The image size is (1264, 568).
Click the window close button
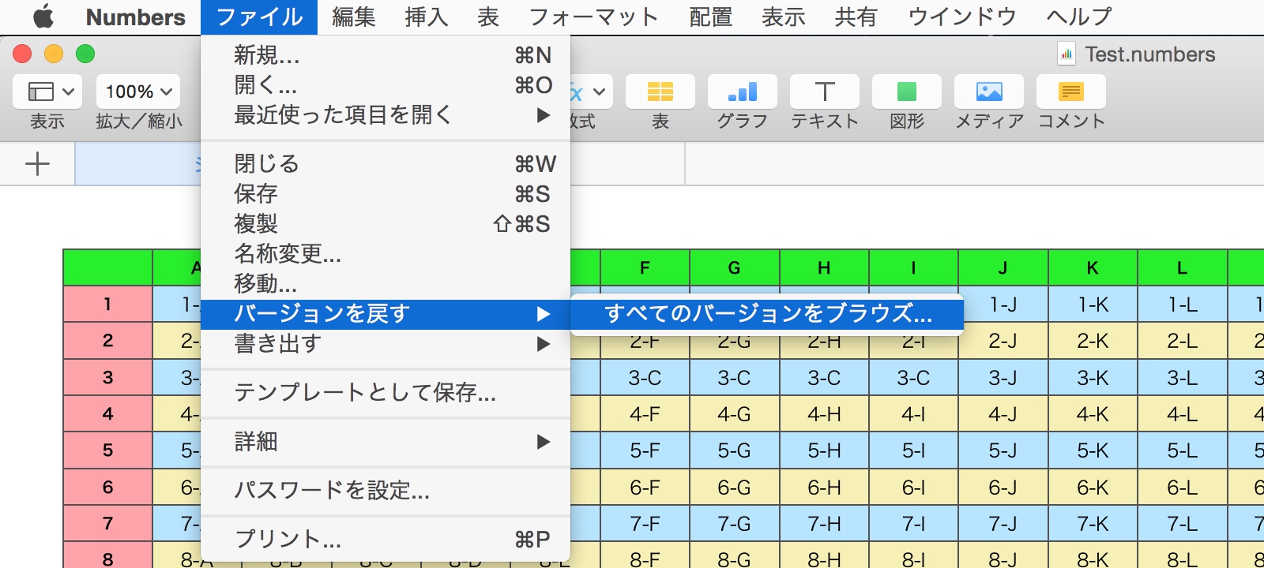coord(22,54)
